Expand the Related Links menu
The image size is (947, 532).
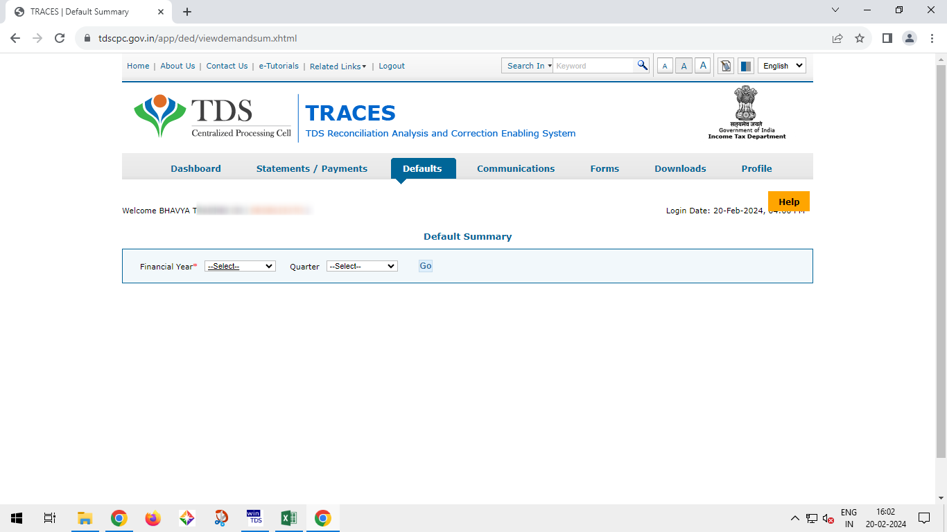[x=338, y=66]
